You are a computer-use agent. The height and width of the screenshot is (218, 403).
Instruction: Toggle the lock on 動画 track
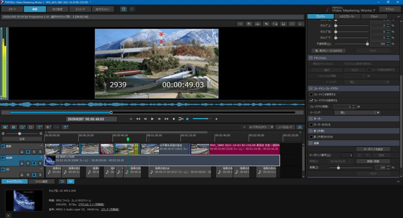[x=22, y=152]
